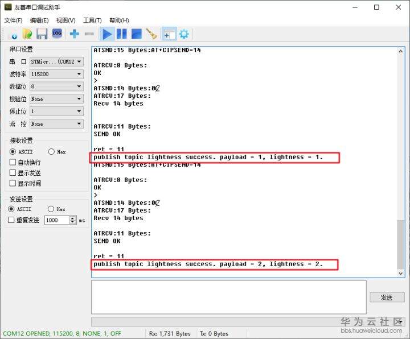Add item with the blue plus icon
The image size is (410, 339).
tap(74, 34)
